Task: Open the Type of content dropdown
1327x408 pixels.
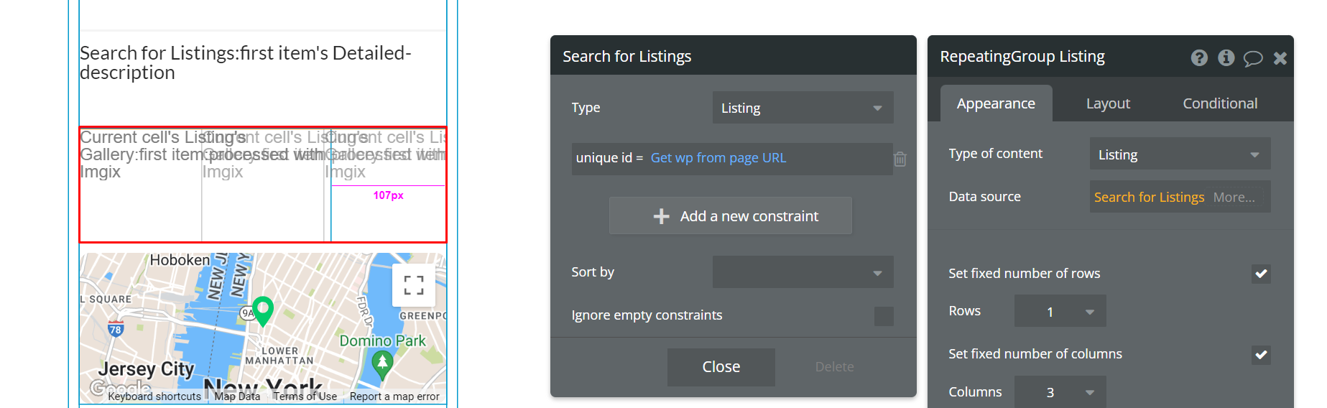Action: [x=1180, y=154]
